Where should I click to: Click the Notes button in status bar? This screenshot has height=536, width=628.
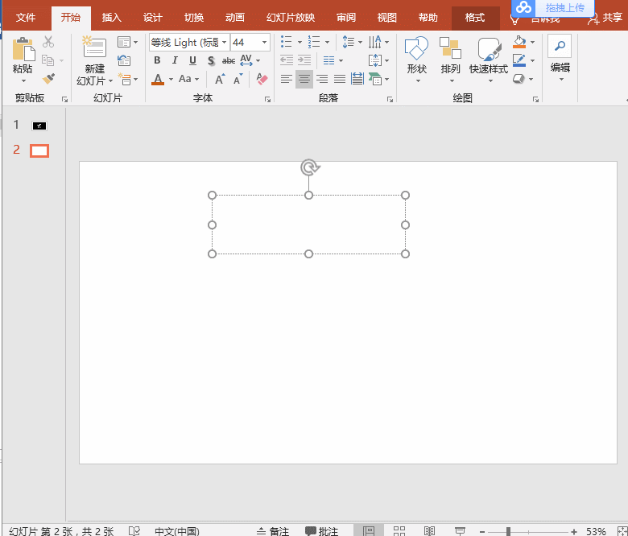273,531
